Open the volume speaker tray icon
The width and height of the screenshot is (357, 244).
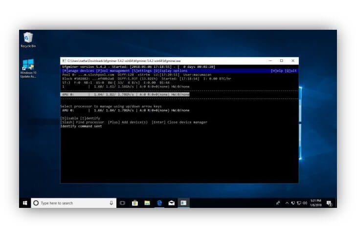(305, 203)
